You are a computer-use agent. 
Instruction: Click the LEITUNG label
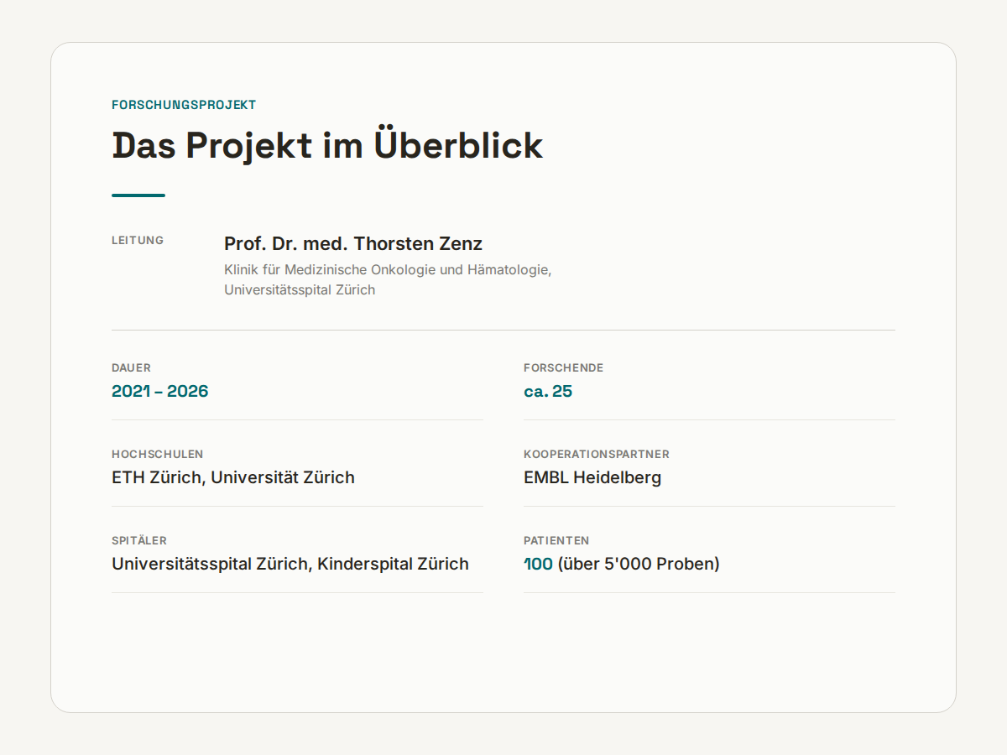tap(138, 241)
